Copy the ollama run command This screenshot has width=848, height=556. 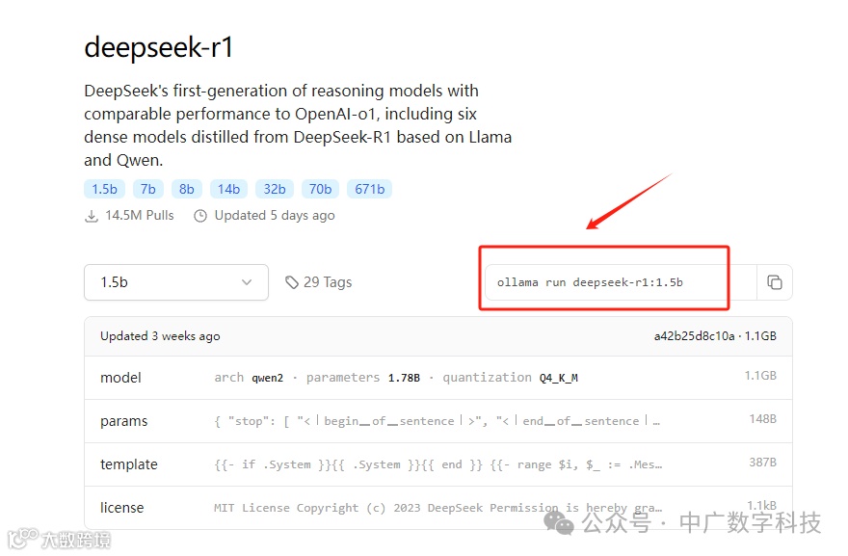(775, 282)
